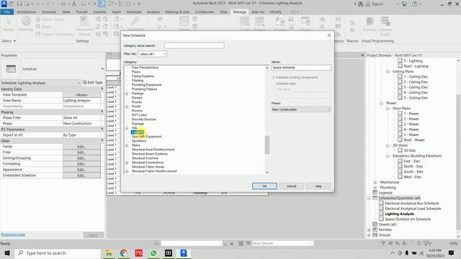Screen dimensions: 461x259
Task: Switch to the Systems ribbon tab
Action: (99, 12)
